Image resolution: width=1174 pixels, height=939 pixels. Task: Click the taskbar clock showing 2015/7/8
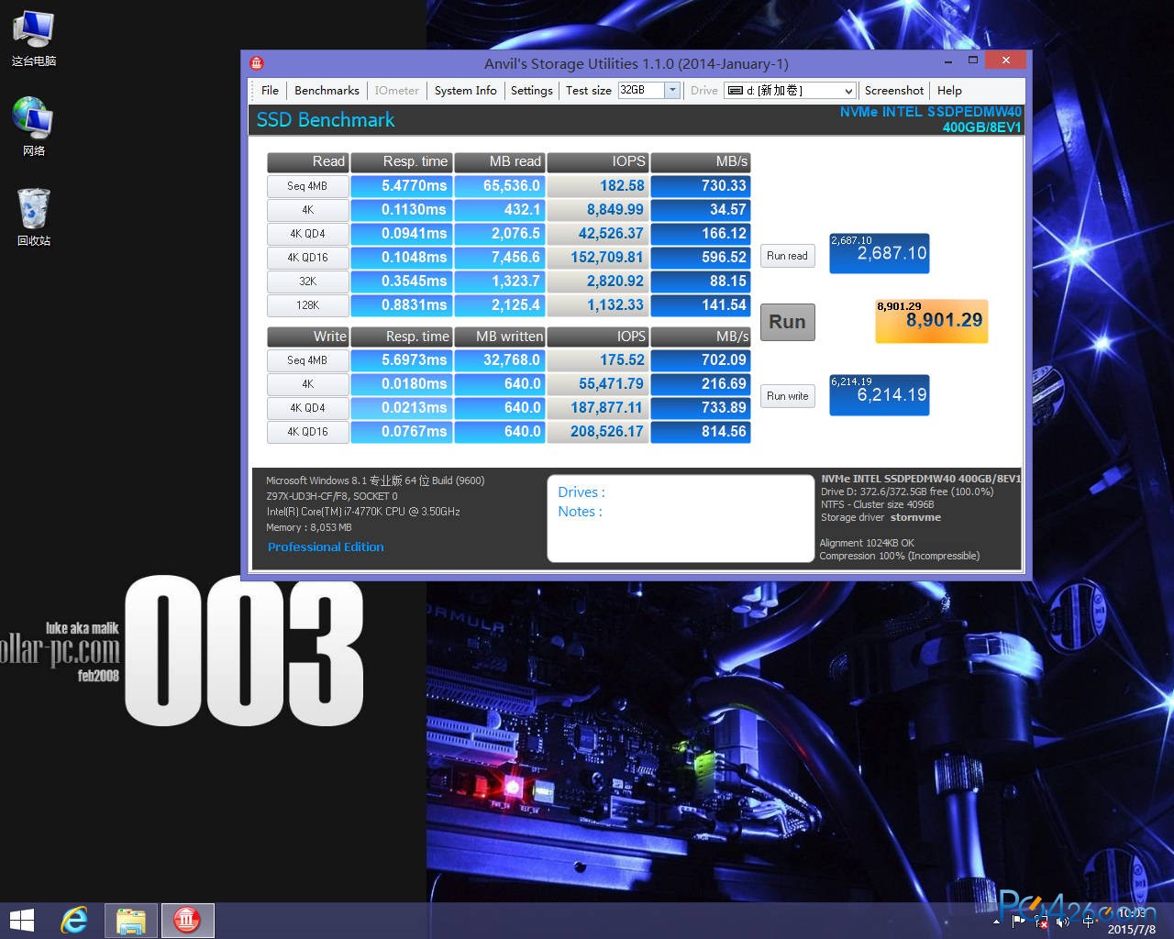(x=1131, y=922)
